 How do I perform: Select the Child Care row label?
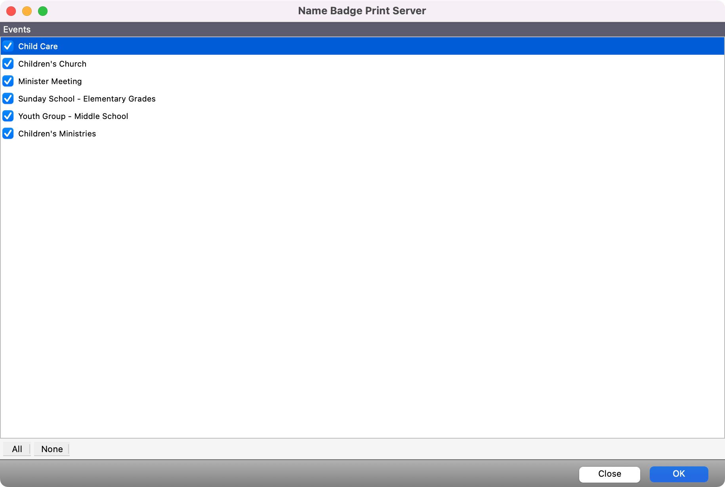[38, 46]
